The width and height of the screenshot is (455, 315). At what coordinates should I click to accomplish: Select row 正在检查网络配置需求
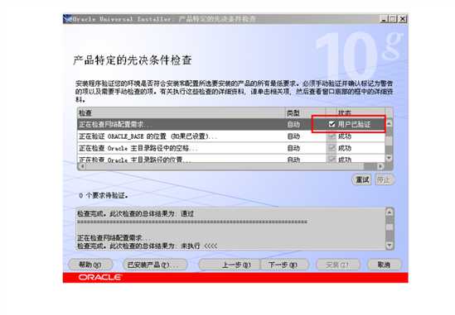pyautogui.click(x=231, y=124)
